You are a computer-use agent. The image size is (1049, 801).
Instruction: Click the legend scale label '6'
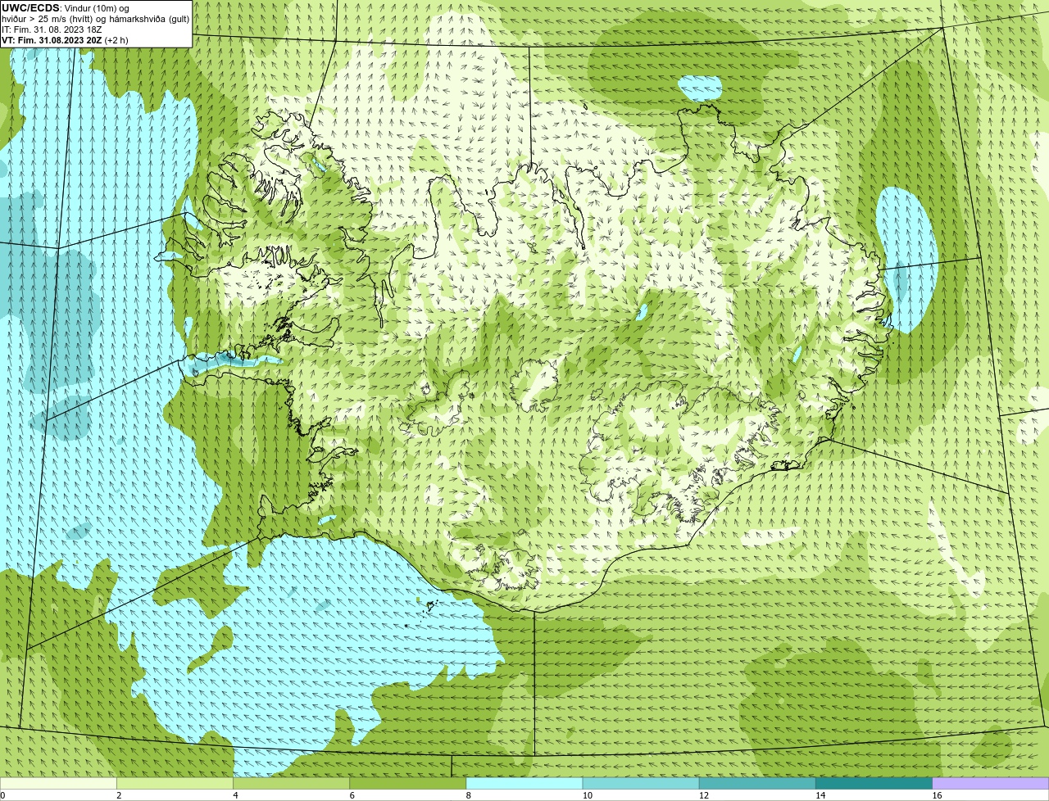tap(352, 795)
